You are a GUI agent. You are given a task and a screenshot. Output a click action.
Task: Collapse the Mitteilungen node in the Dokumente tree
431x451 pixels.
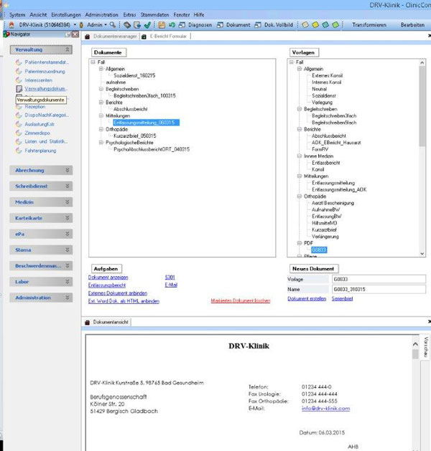coord(101,115)
